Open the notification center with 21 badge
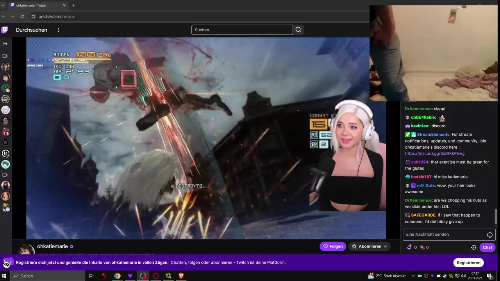 pyautogui.click(x=489, y=276)
